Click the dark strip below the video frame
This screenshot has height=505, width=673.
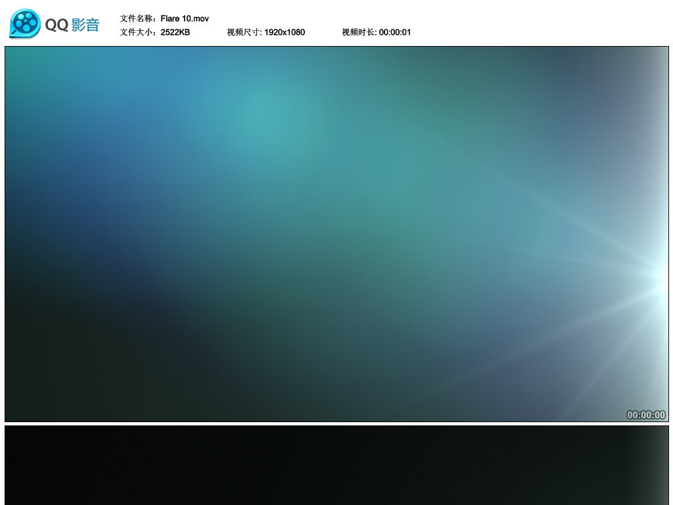pos(336,467)
